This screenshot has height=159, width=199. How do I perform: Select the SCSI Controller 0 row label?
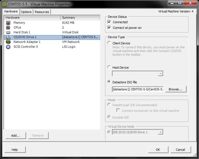(x=25, y=47)
